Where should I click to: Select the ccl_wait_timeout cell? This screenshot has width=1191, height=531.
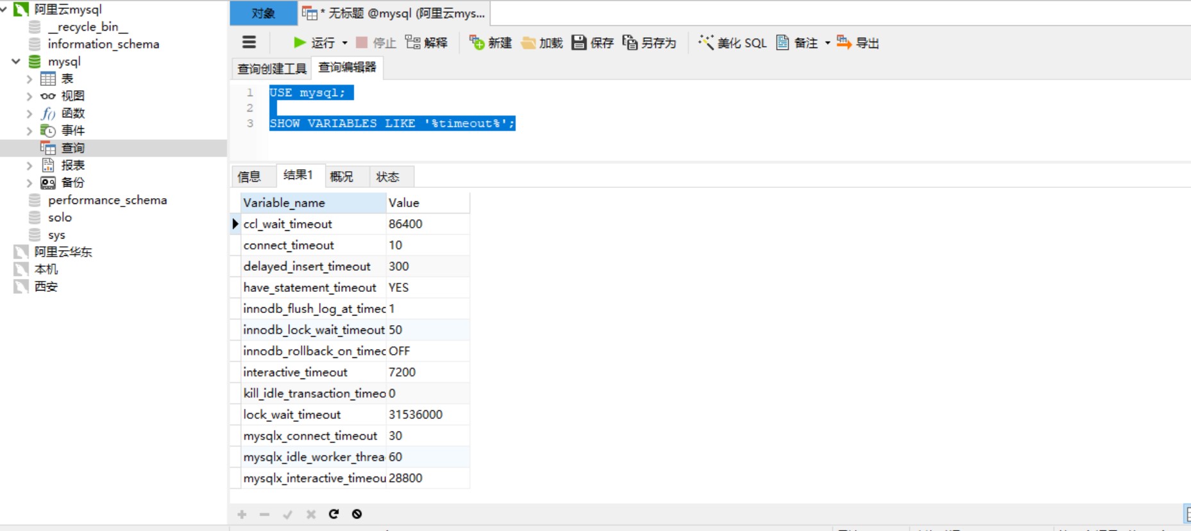pos(313,224)
